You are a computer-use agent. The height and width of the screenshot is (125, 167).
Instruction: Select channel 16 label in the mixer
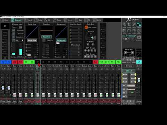click(90, 62)
